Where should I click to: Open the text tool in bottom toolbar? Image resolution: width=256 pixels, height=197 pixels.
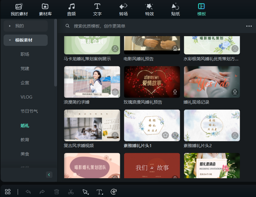pos(99,192)
